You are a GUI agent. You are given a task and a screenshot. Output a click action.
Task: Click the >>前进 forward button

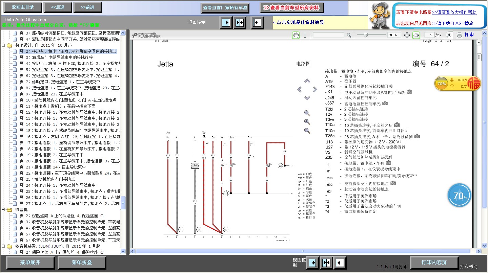click(x=88, y=7)
